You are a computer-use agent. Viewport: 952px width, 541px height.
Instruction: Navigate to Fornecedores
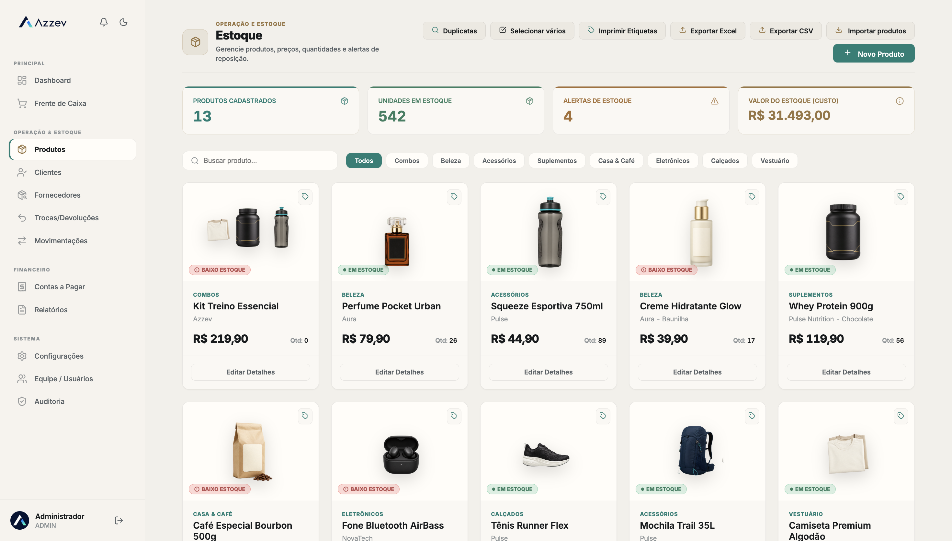(73, 195)
